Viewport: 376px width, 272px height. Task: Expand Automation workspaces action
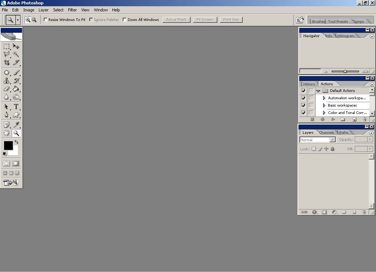pyautogui.click(x=324, y=98)
